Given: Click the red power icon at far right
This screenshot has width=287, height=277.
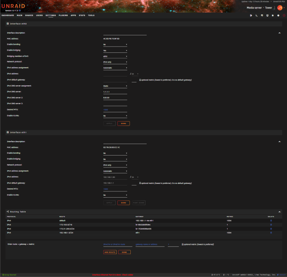Looking at the screenshot, I should point(284,16).
